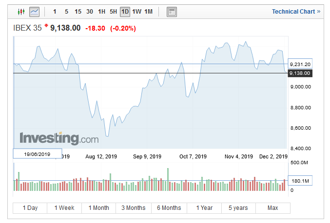
Task: Click the Oct 7, 2019 axis label
Action: 193,156
